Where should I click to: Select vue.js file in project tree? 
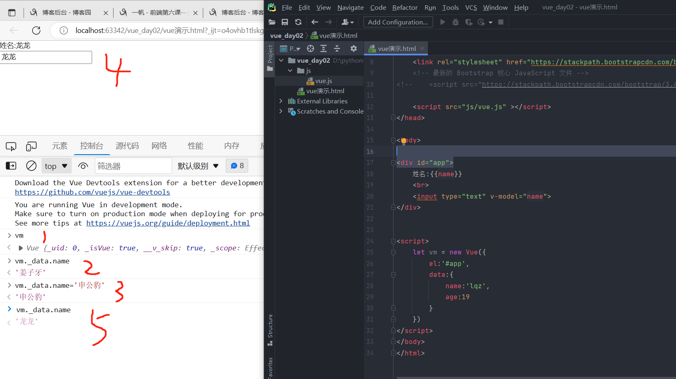click(x=323, y=81)
